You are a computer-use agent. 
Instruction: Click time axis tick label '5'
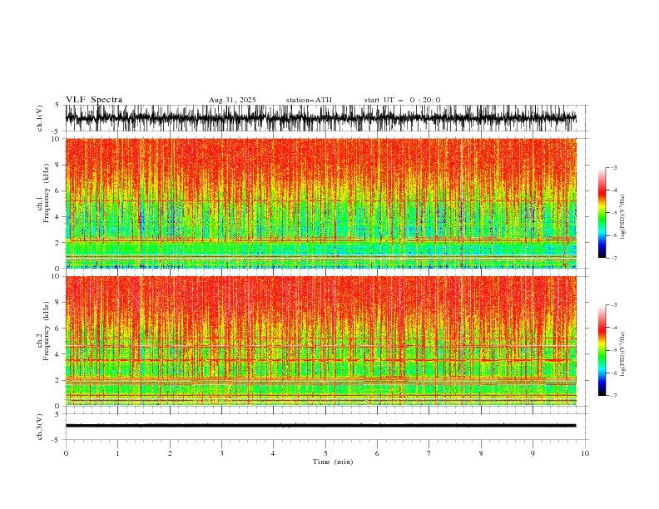(325, 453)
